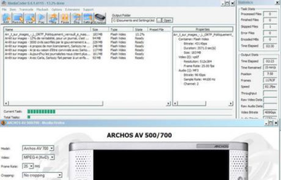Open the Item menu
The height and width of the screenshot is (180, 281).
point(13,9)
